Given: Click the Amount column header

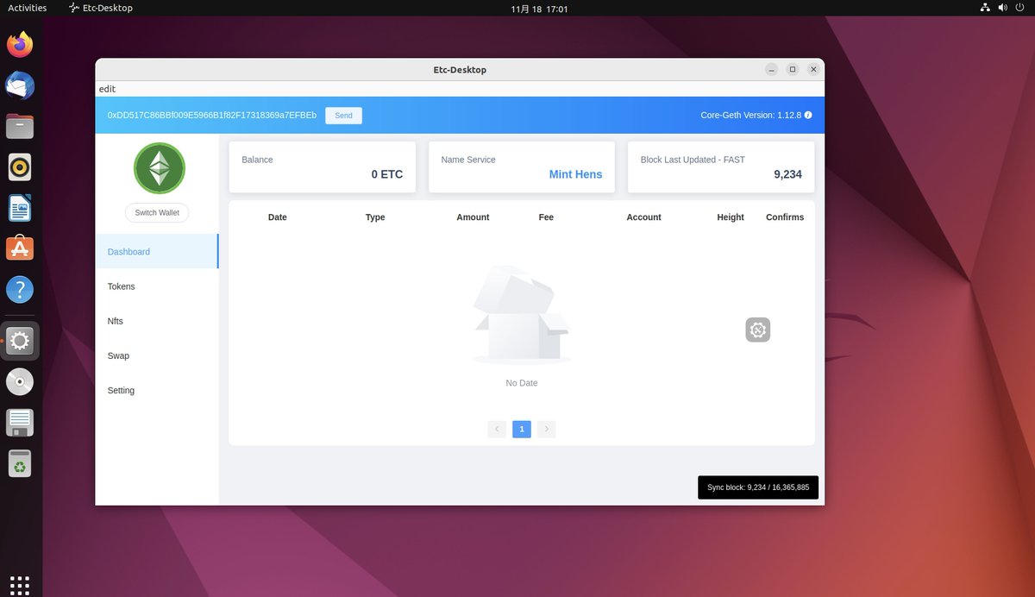Looking at the screenshot, I should [473, 217].
